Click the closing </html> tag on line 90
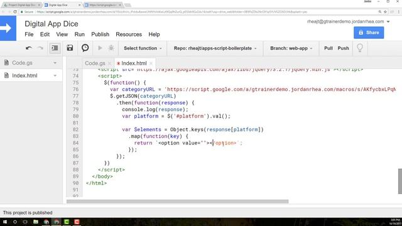 96,183
